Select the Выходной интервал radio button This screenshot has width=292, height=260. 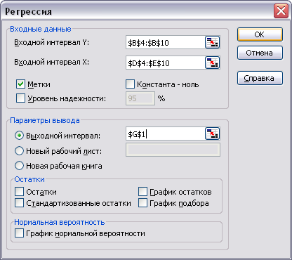click(19, 136)
